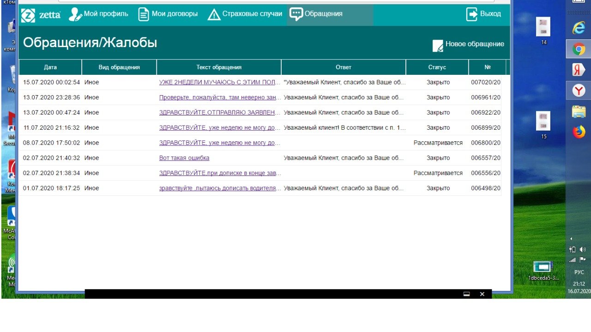Sort by Дата column header

click(x=50, y=67)
